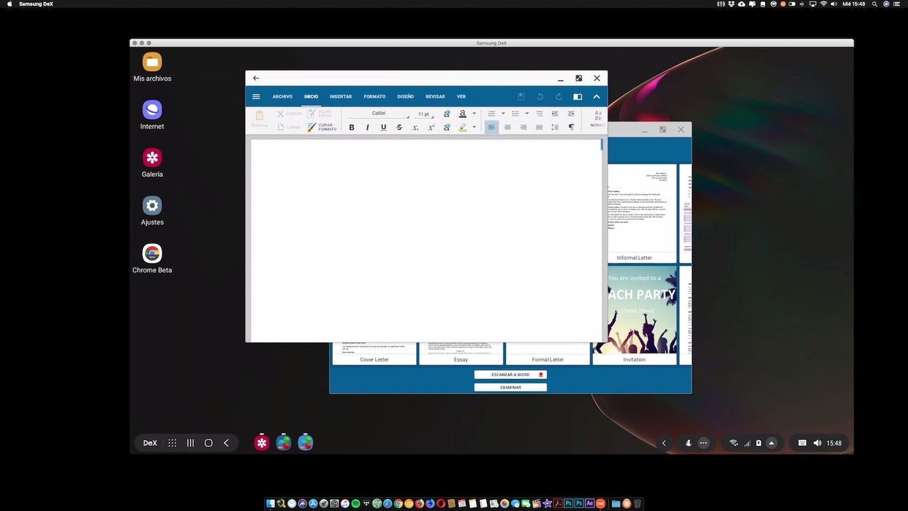Apply superscript formatting
Image resolution: width=908 pixels, height=511 pixels.
(x=431, y=127)
